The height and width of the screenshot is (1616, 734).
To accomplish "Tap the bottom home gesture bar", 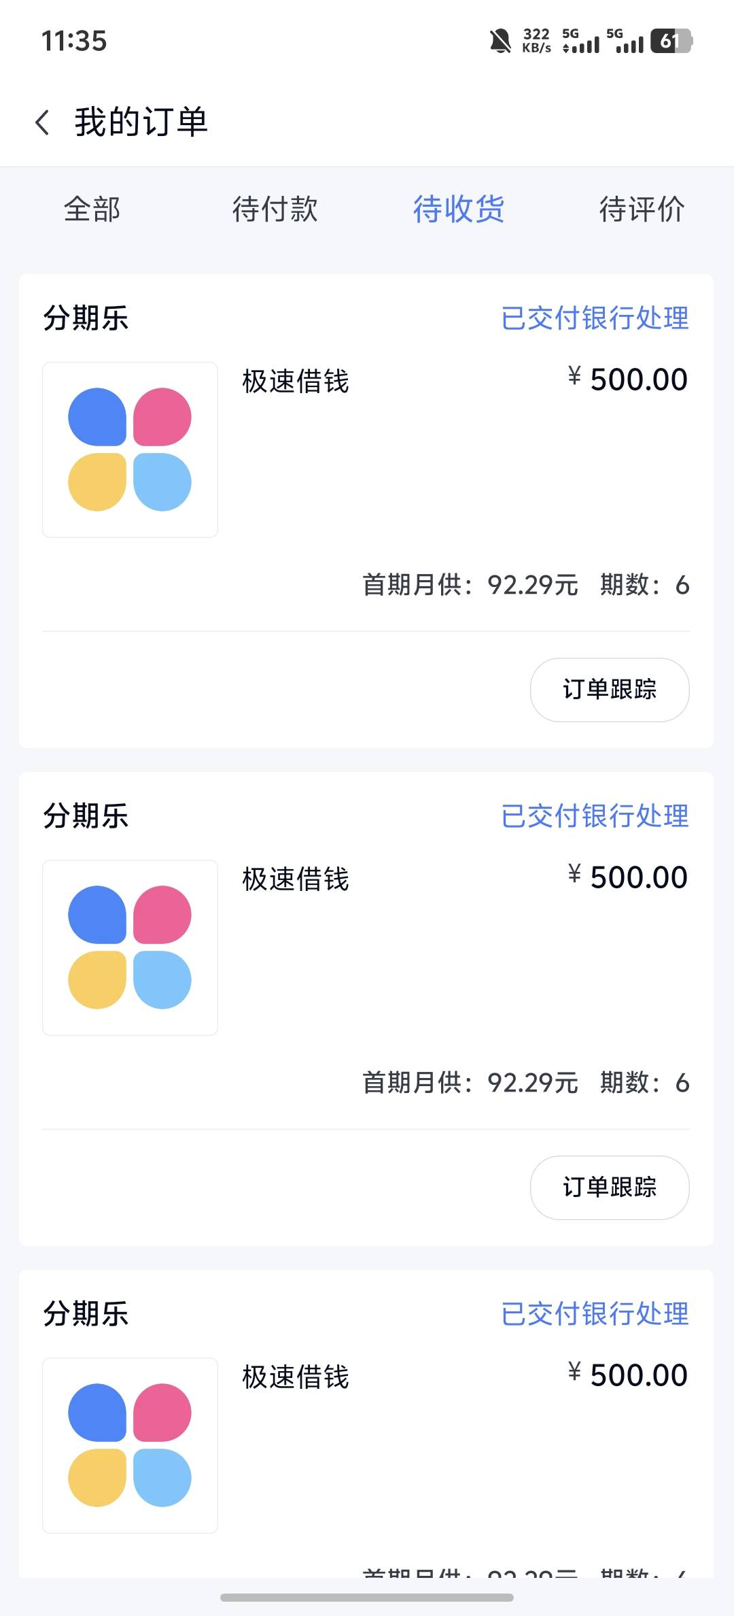I will 367,1597.
